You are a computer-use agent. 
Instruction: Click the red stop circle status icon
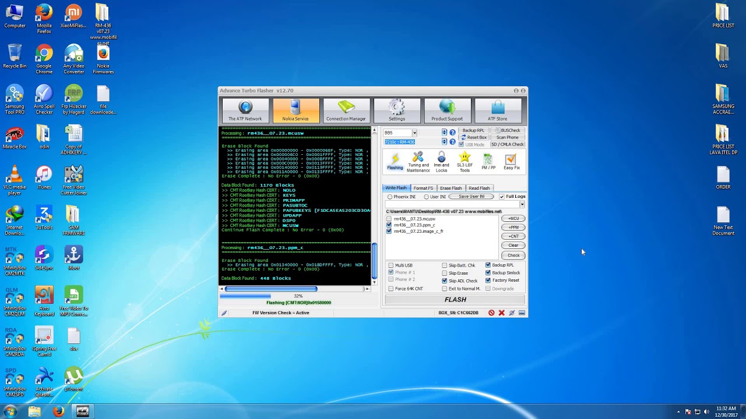click(491, 313)
